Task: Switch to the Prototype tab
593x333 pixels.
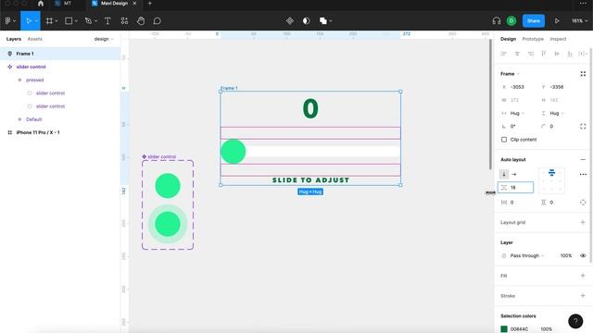Action: tap(533, 39)
